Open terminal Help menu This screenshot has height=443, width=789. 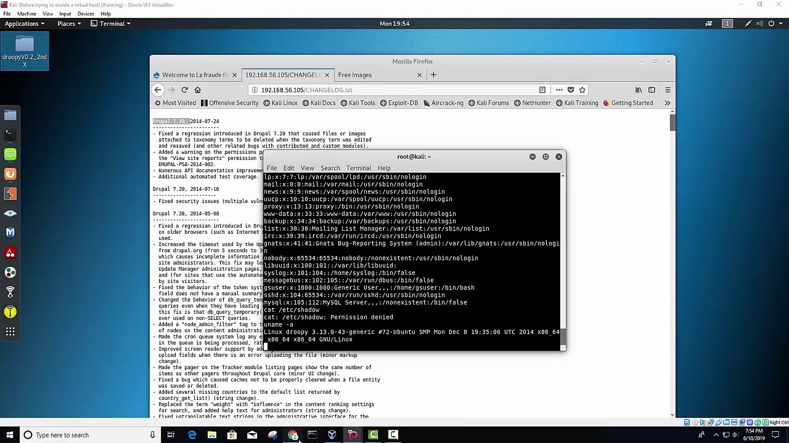tap(384, 168)
